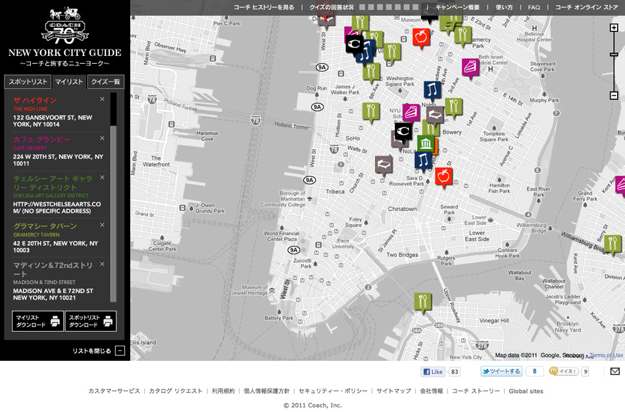This screenshot has height=412, width=625.
Task: Click the ツイートする Twitter button
Action: (x=501, y=371)
